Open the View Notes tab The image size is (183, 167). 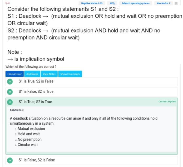pyautogui.click(x=49, y=74)
